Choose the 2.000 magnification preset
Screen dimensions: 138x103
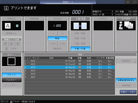point(62,44)
